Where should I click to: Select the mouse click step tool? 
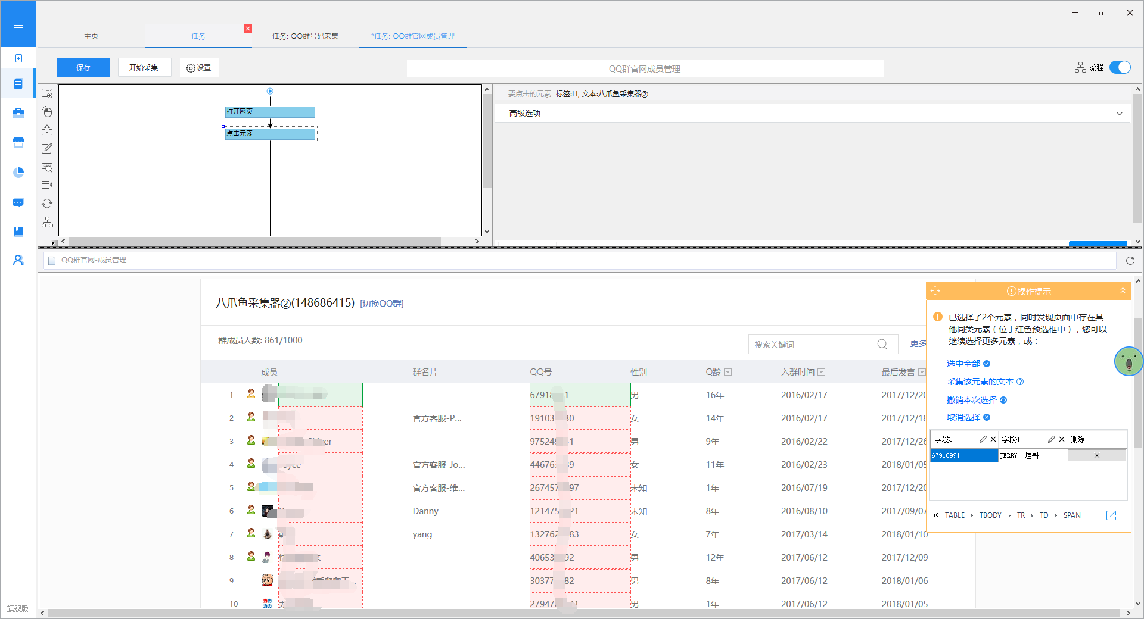click(48, 112)
